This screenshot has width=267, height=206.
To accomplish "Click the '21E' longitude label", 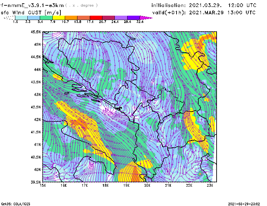I will point(168,185).
